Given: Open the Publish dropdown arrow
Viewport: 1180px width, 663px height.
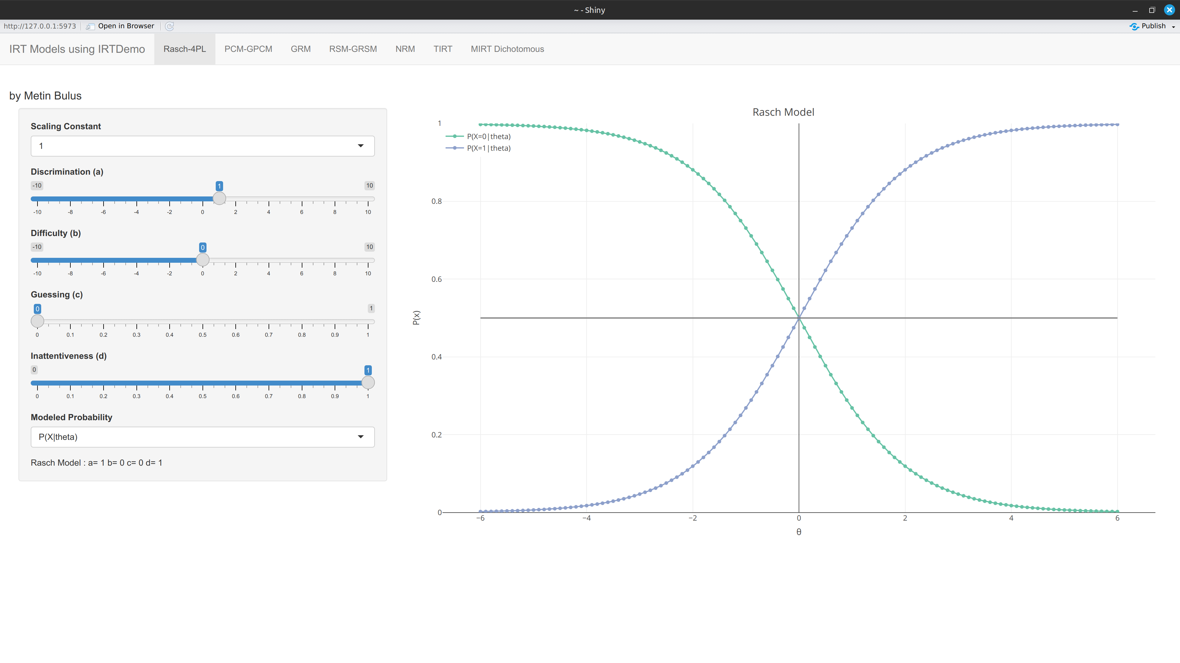Looking at the screenshot, I should pos(1173,26).
